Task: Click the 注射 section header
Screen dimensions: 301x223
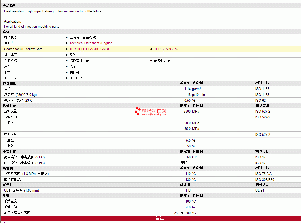Action: 6,196
